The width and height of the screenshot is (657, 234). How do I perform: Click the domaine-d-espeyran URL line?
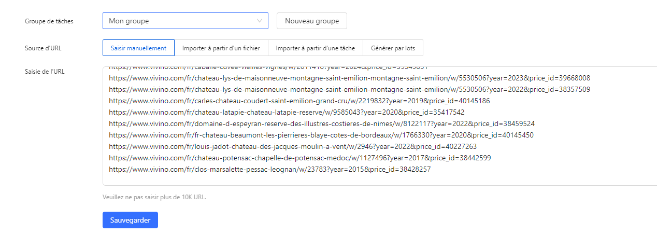[321, 123]
